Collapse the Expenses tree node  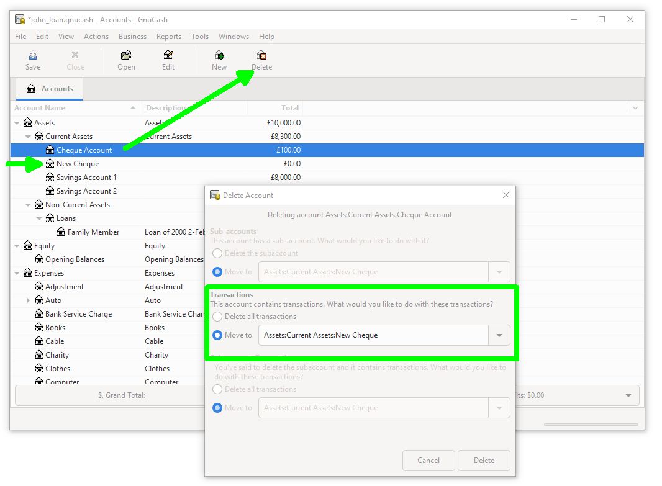pos(17,273)
